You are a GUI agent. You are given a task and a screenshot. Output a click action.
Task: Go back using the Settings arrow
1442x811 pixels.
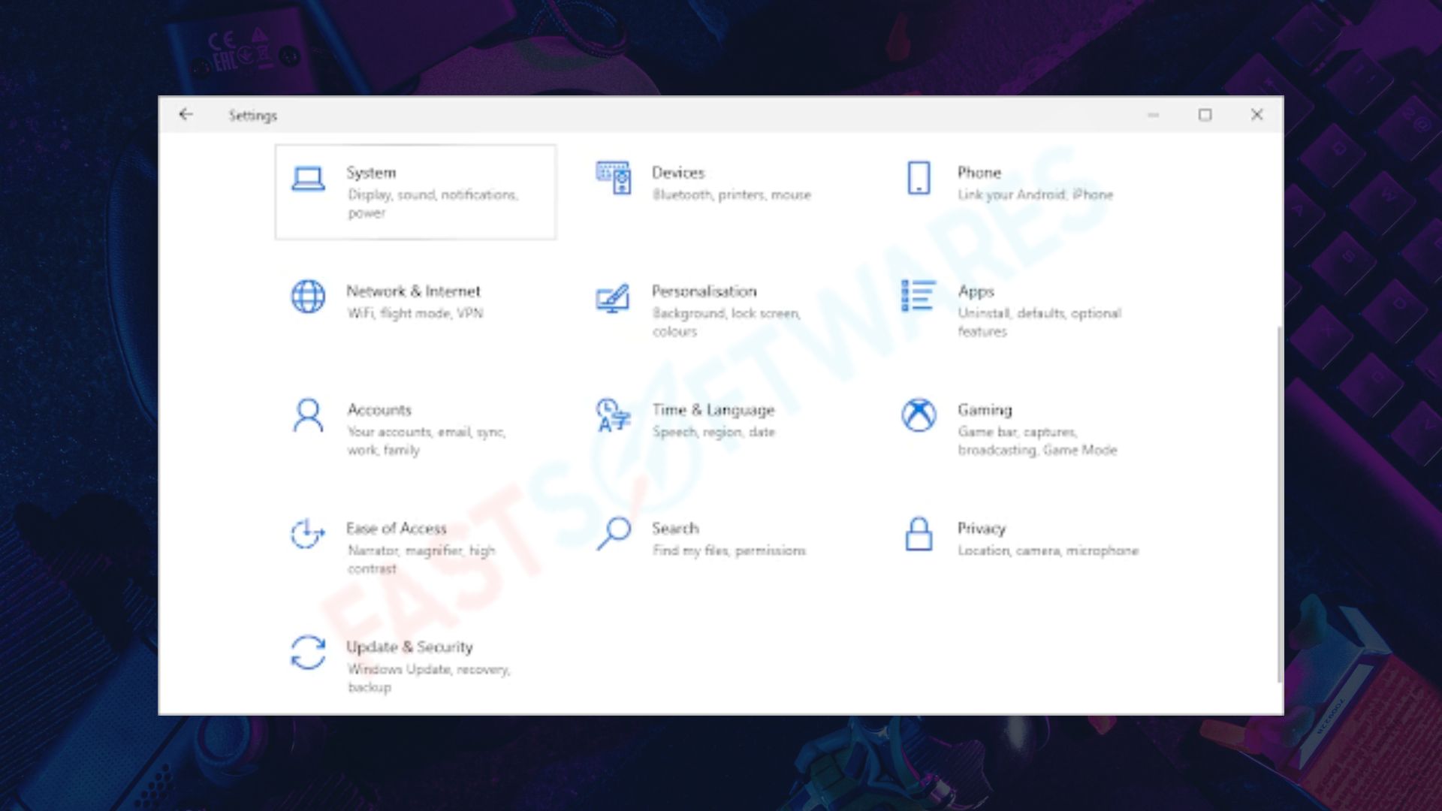(x=186, y=114)
